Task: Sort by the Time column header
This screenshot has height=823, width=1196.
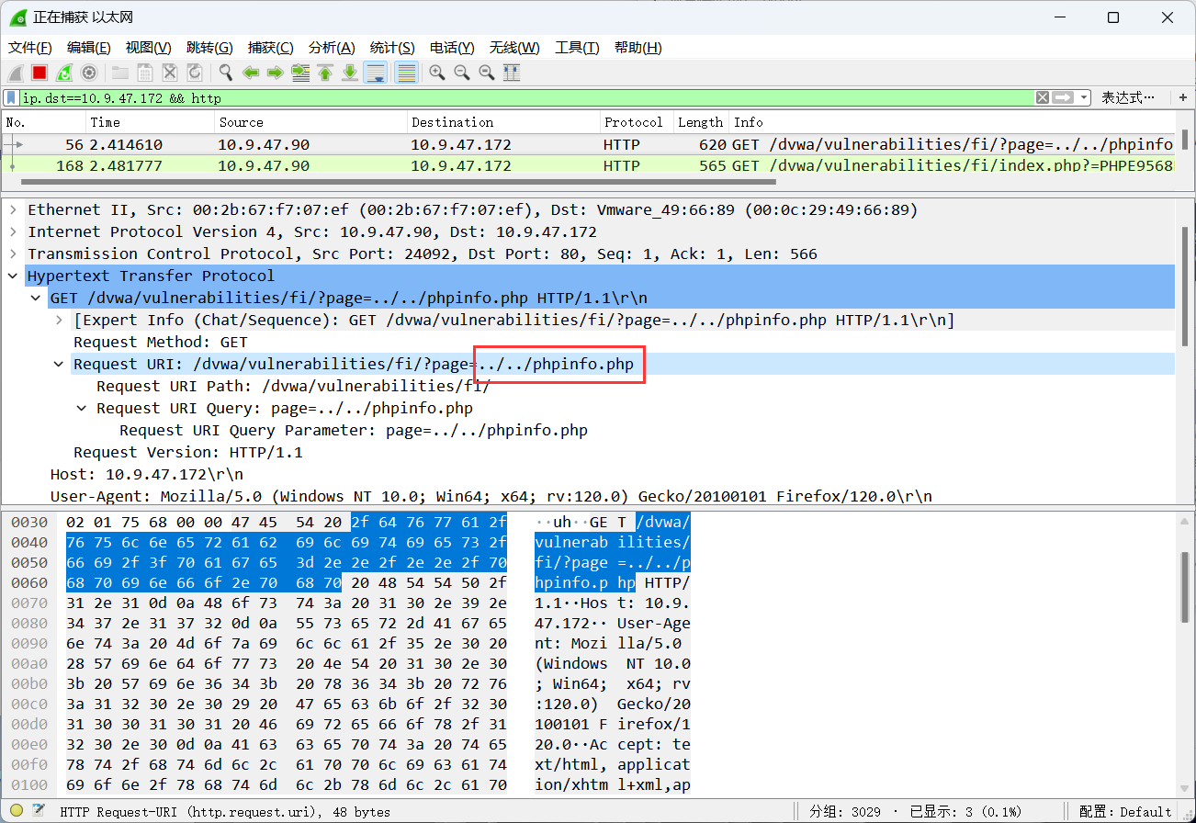Action: pyautogui.click(x=151, y=122)
